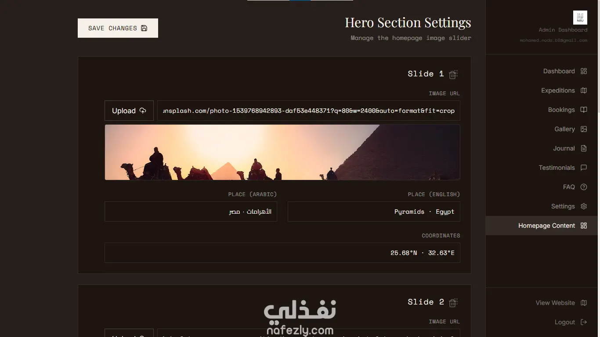This screenshot has width=600, height=337.
Task: Click the Dashboard grid icon
Action: pos(584,71)
